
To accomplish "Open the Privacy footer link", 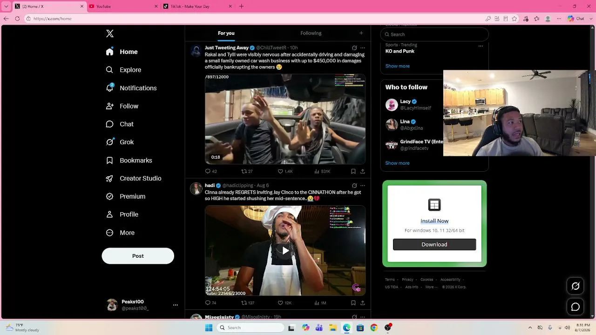I will pyautogui.click(x=407, y=280).
